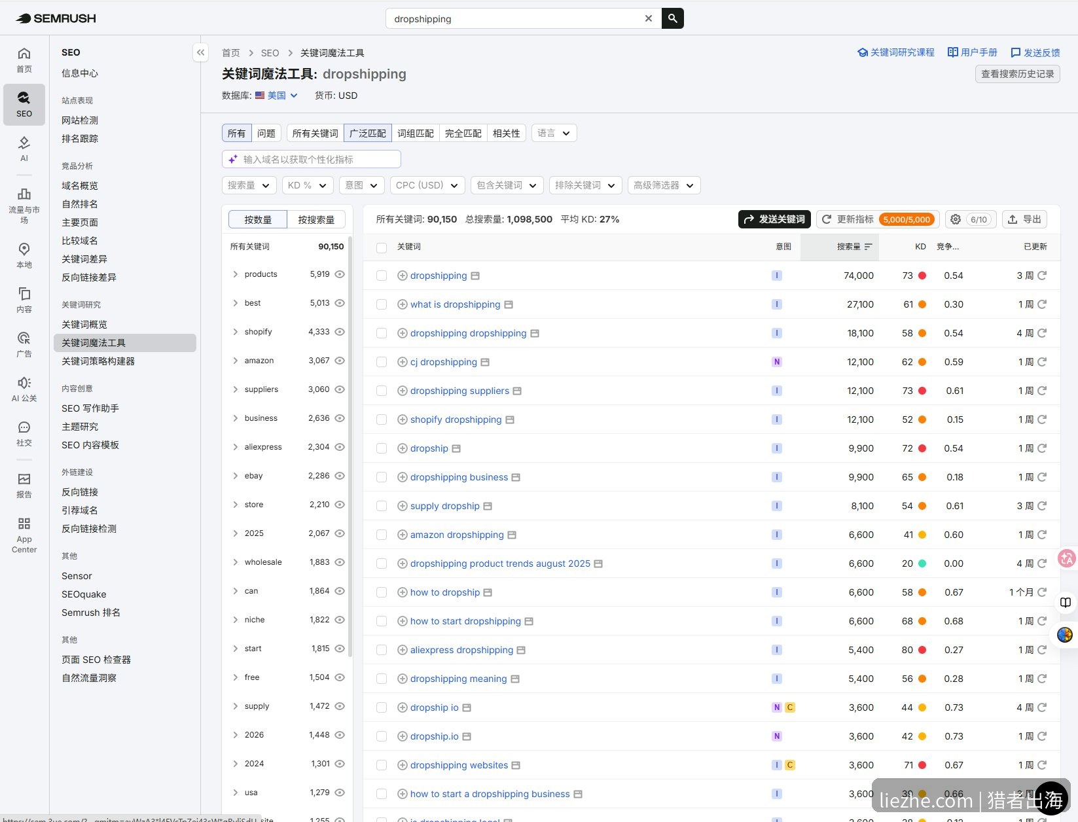The image size is (1078, 822).
Task: Click the 导出 export button
Action: point(1024,219)
